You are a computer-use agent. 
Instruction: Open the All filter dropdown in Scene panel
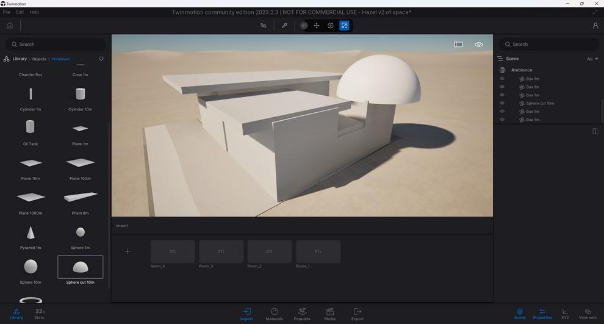click(x=592, y=59)
